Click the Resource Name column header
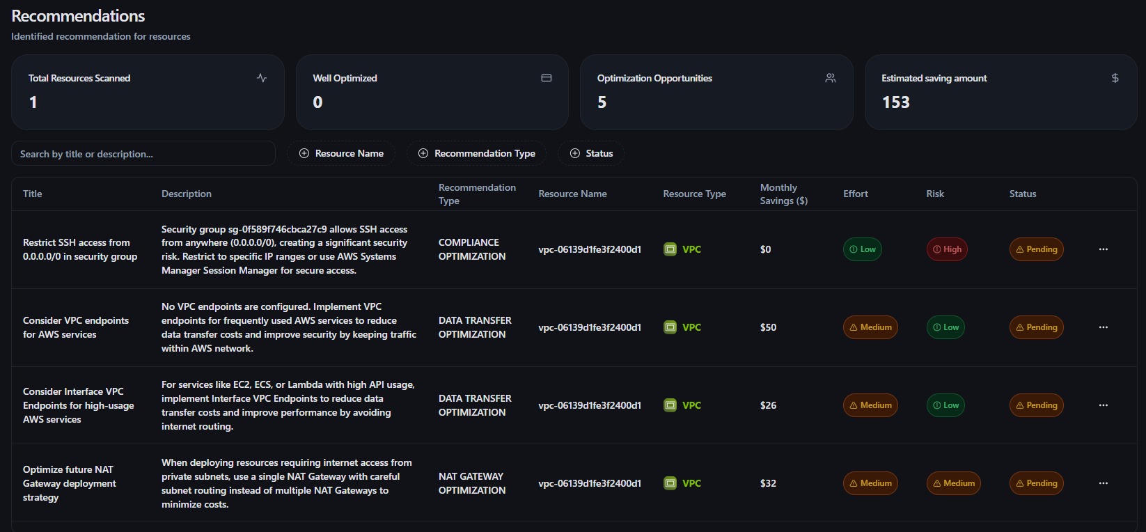This screenshot has height=532, width=1146. point(572,194)
